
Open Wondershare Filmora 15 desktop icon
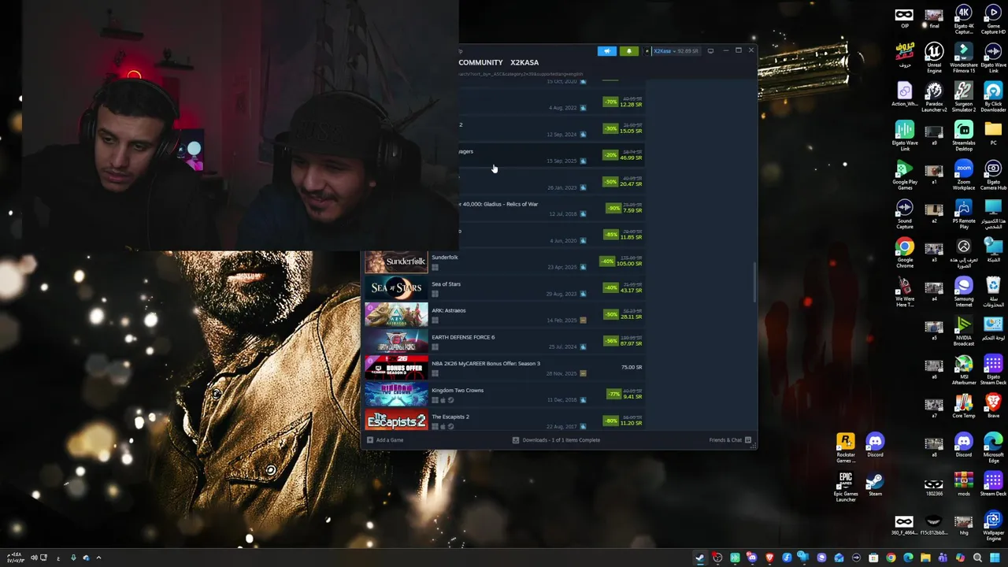click(964, 57)
